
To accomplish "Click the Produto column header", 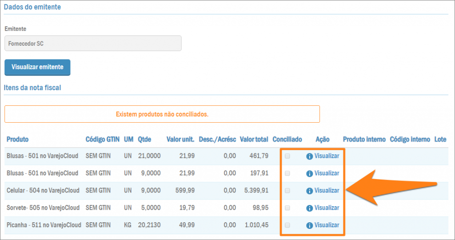I will [x=18, y=139].
